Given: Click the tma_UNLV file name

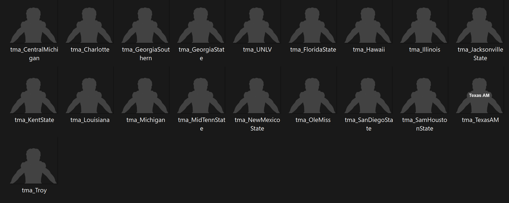Looking at the screenshot, I should coord(257,49).
